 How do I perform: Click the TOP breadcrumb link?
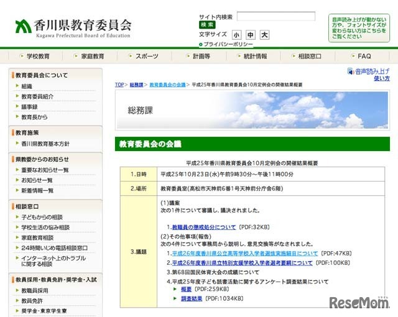(x=119, y=84)
